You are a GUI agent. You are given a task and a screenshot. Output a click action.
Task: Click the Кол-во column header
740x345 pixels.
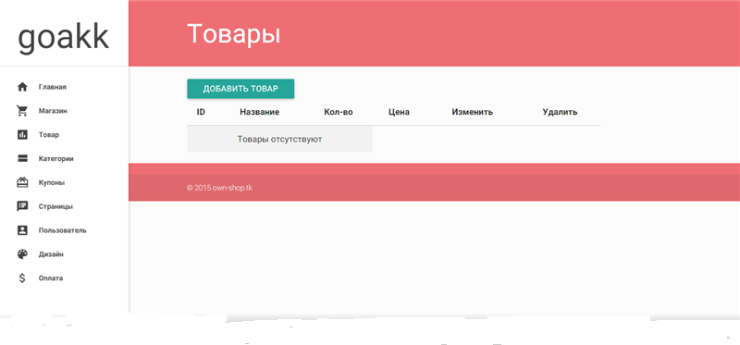(339, 112)
